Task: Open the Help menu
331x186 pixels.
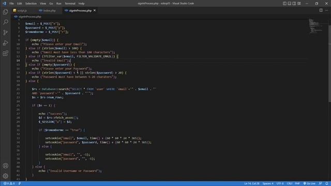Action: click(x=82, y=4)
